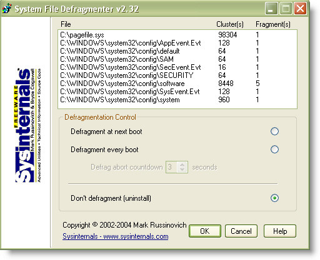320x260 pixels.
Task: Increase defrag abort countdown with up arrow
Action: click(x=182, y=165)
